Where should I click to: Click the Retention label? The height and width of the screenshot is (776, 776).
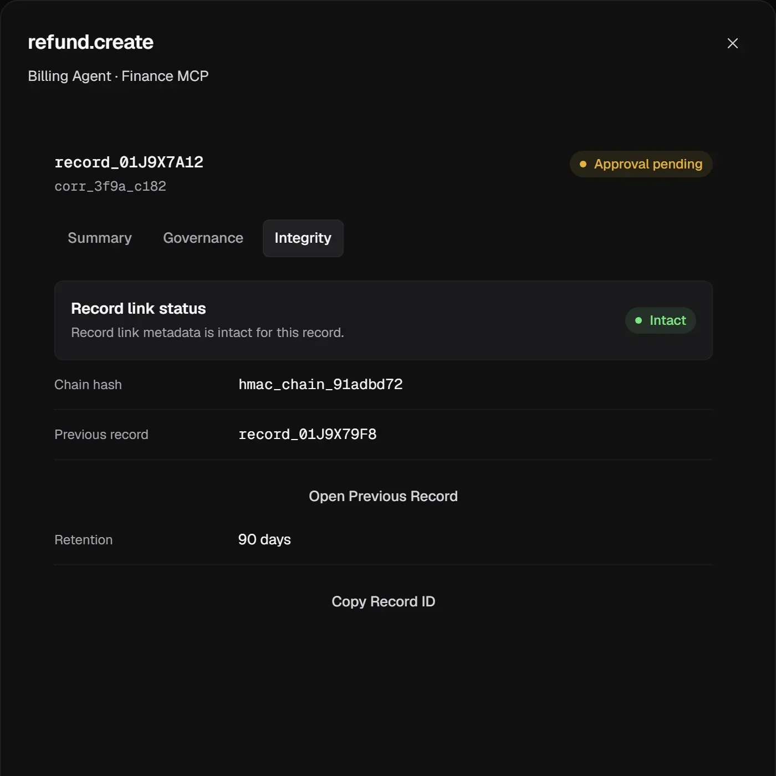coord(84,540)
